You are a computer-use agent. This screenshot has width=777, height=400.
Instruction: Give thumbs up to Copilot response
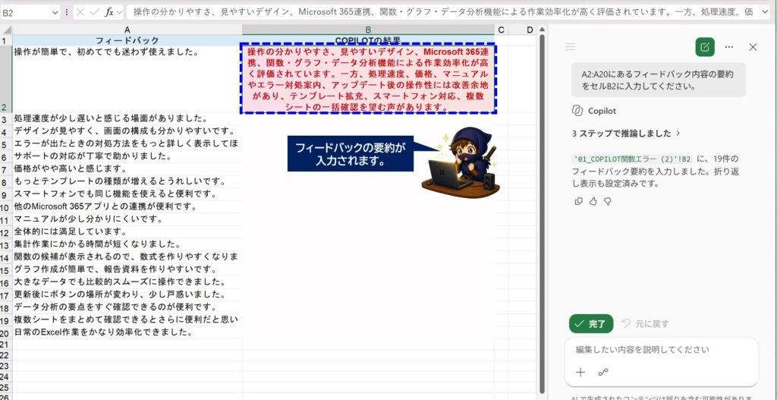(x=593, y=201)
